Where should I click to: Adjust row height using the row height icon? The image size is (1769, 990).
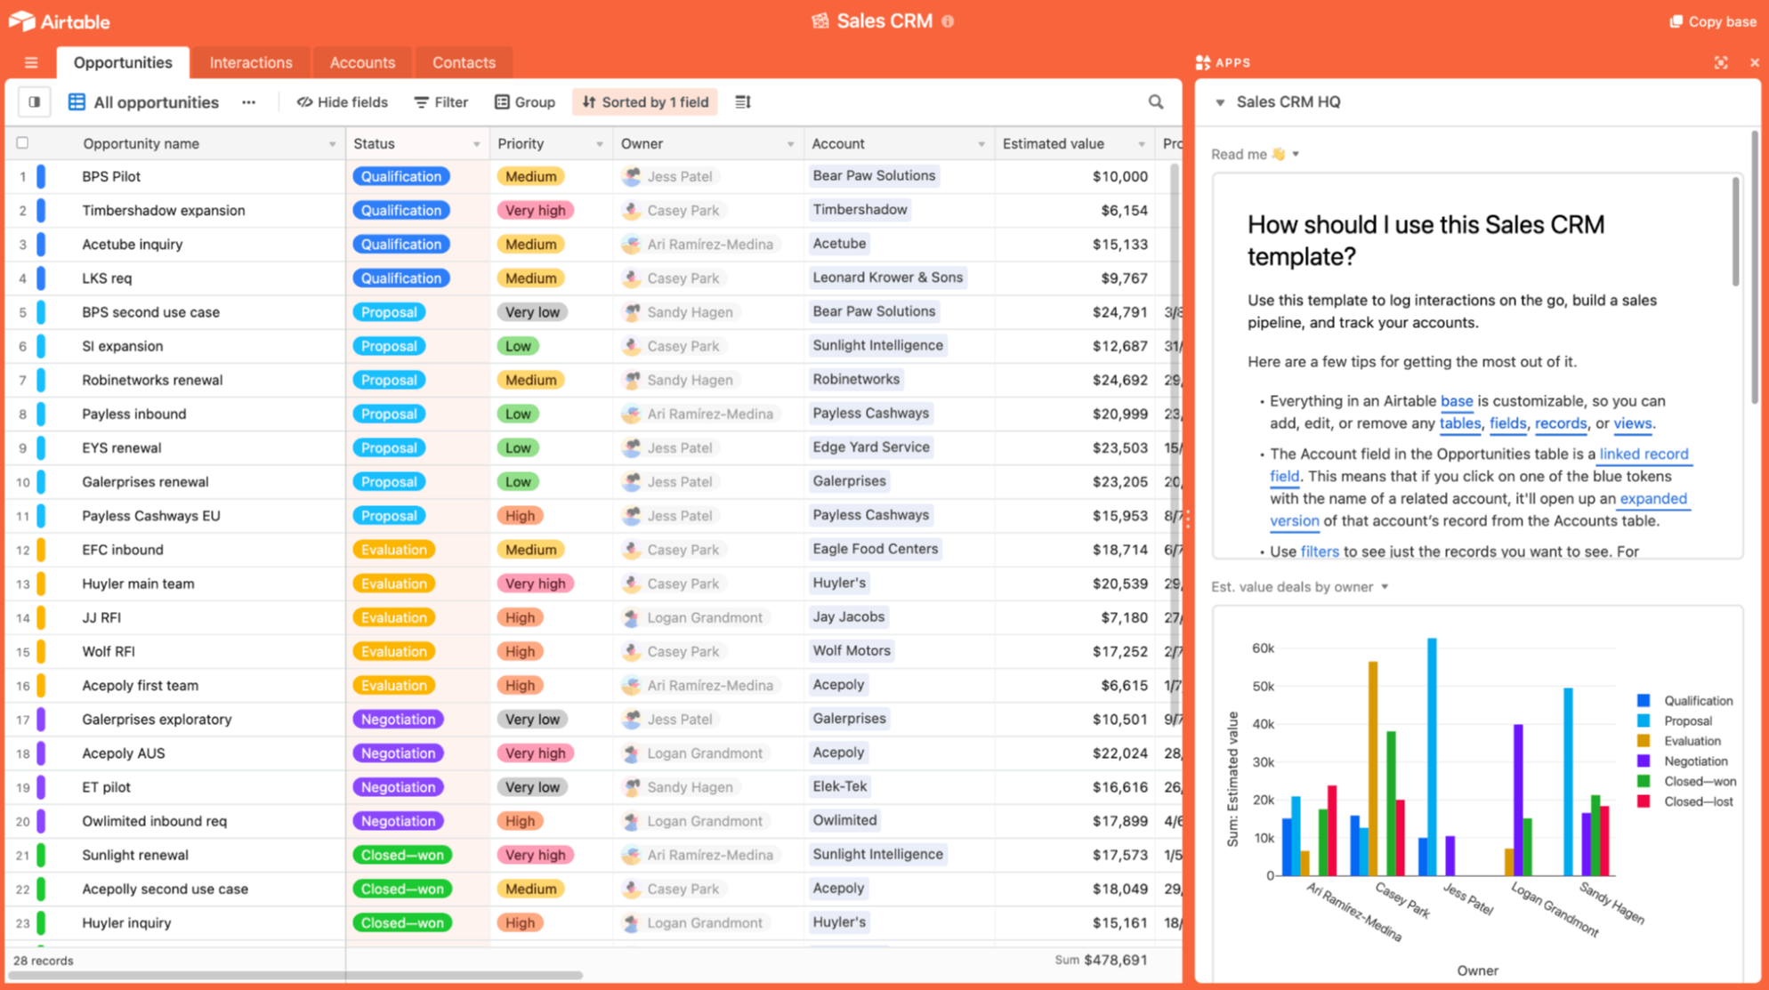coord(743,101)
